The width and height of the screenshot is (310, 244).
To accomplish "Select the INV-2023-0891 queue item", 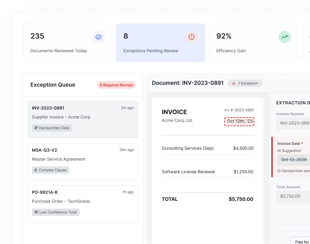I will tap(83, 120).
